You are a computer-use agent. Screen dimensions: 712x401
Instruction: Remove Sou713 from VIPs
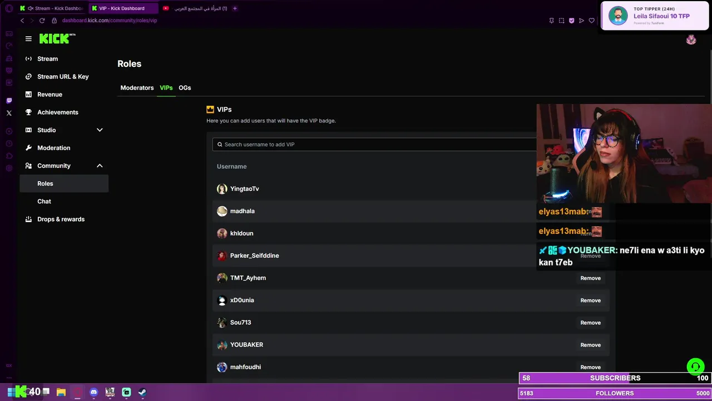pyautogui.click(x=590, y=322)
